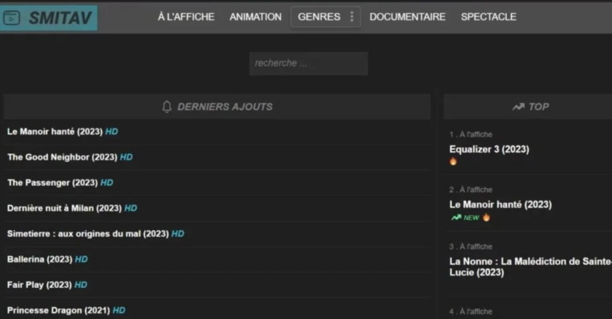Click the HD badge beside Fair Play (2023)
This screenshot has width=612, height=319.
81,285
